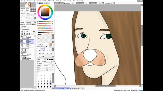Create a new normal layer

coord(22,32)
